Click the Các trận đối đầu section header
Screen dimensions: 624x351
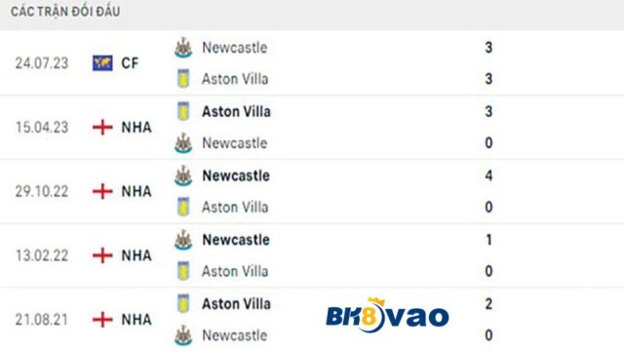(x=65, y=12)
